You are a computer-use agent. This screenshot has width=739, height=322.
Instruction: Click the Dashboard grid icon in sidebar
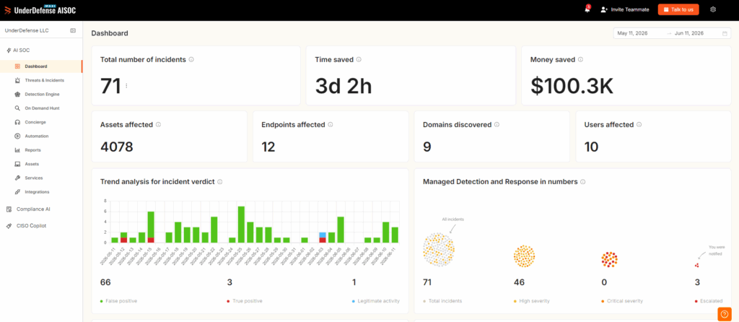(17, 66)
